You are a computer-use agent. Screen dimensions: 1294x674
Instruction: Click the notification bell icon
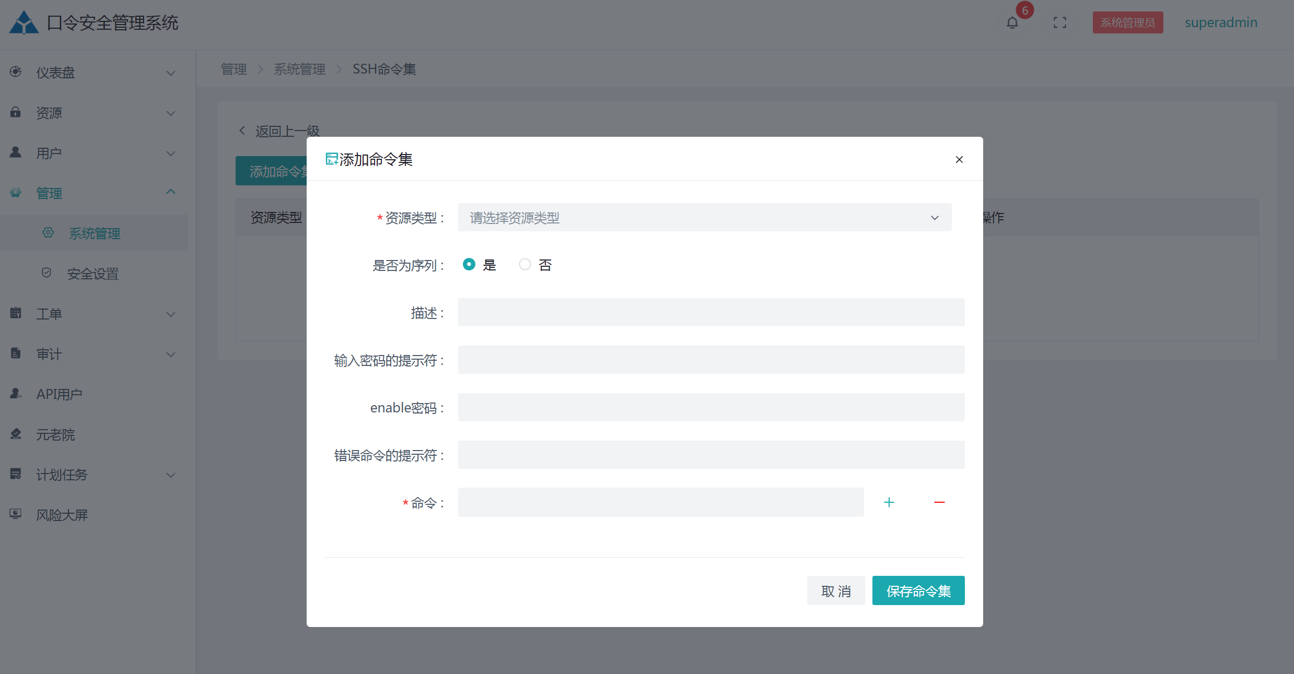pyautogui.click(x=1012, y=23)
